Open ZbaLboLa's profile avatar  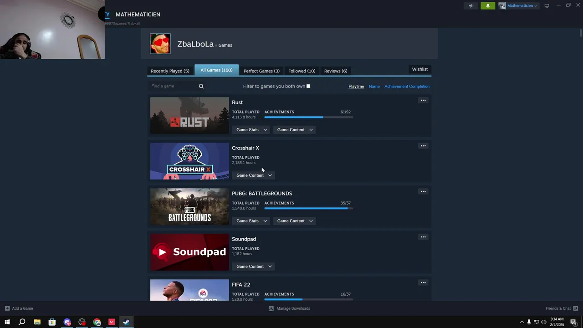(x=160, y=44)
